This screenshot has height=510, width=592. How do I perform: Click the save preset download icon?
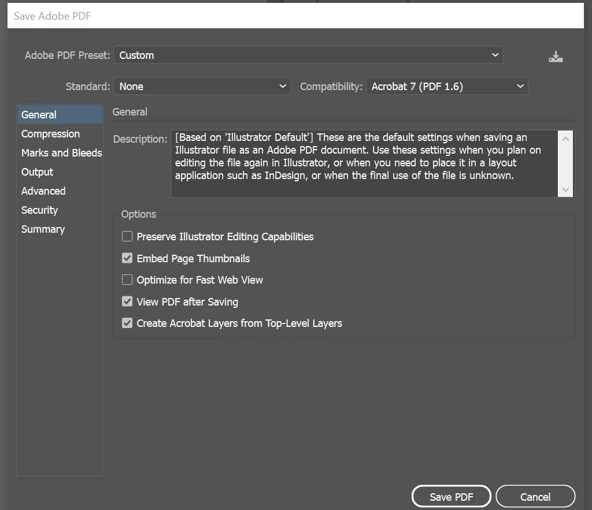[x=556, y=57]
